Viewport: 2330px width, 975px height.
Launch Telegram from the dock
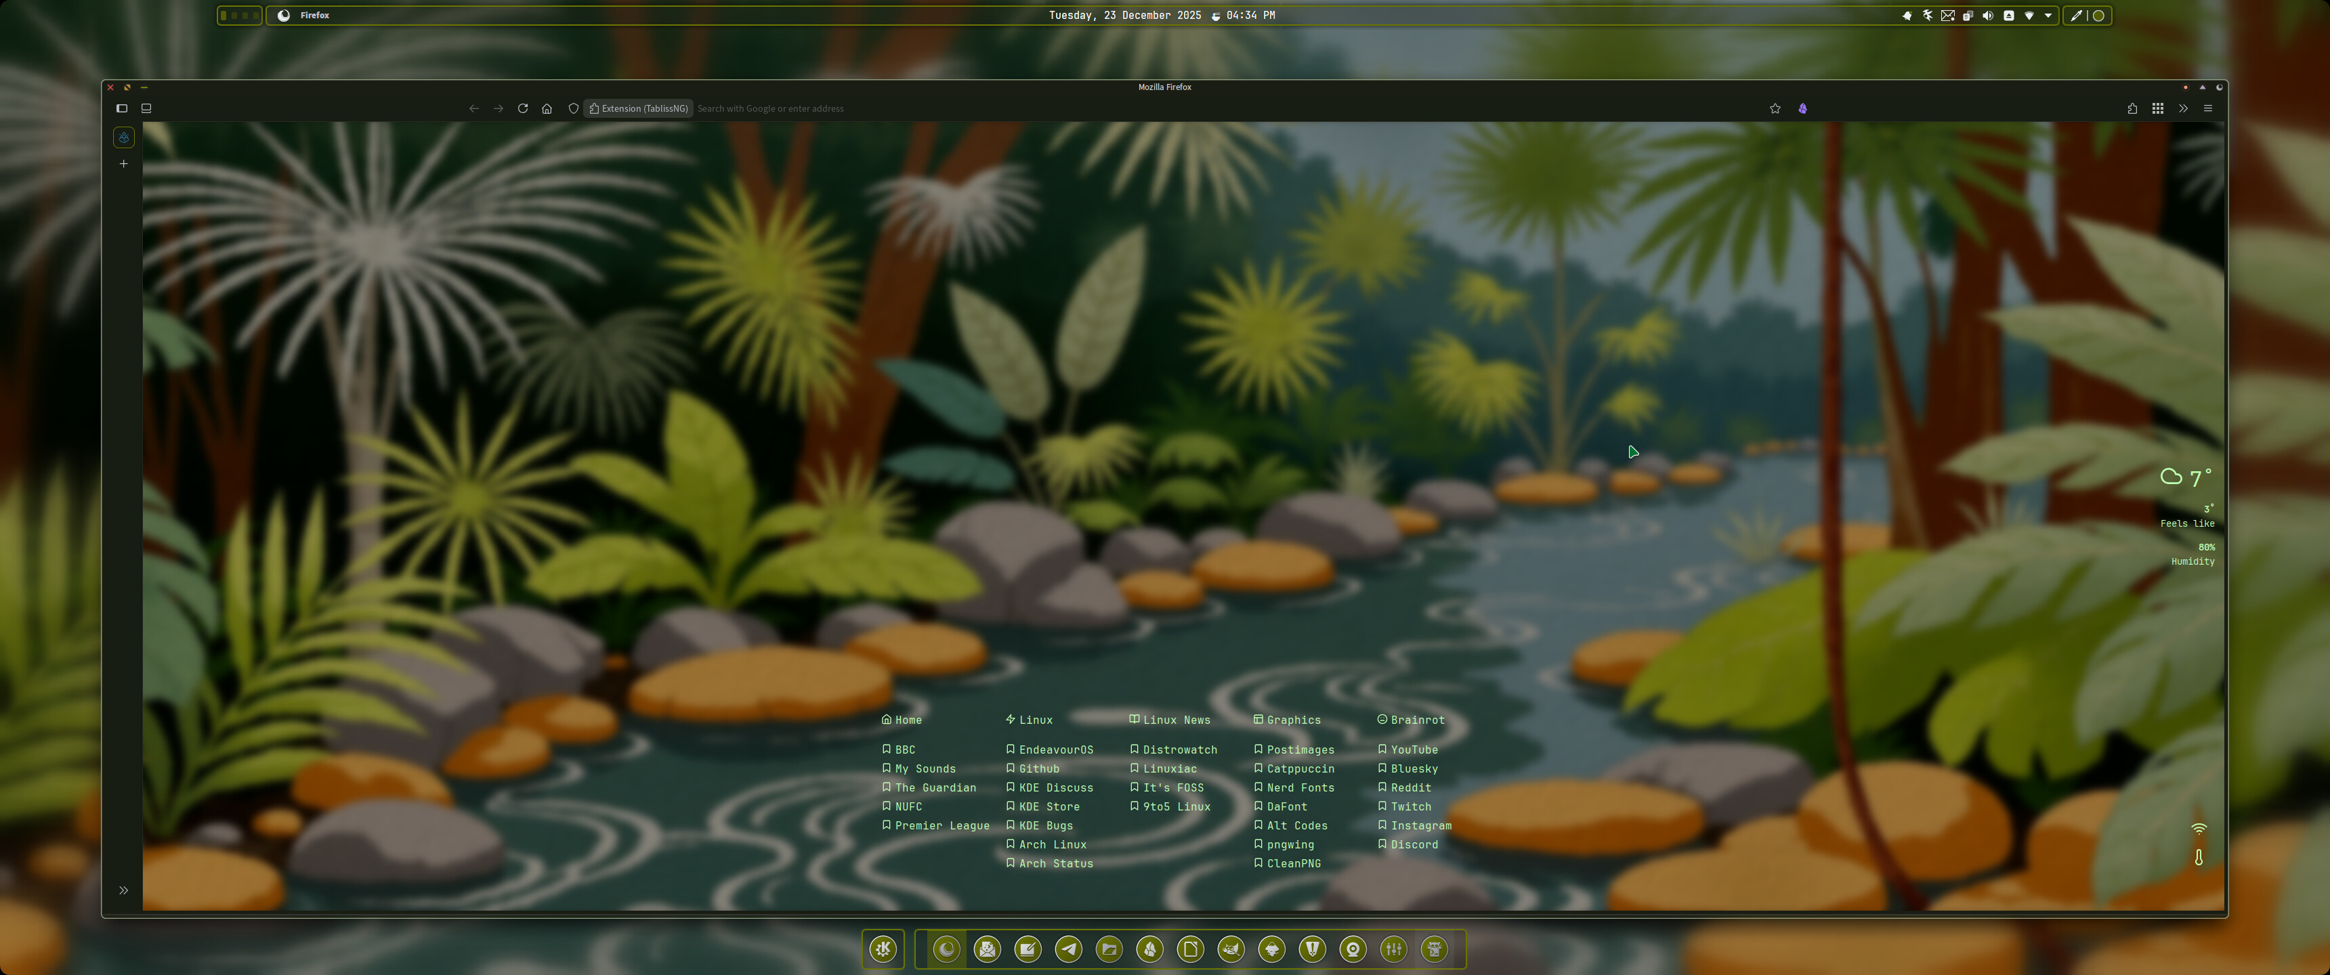coord(1069,949)
